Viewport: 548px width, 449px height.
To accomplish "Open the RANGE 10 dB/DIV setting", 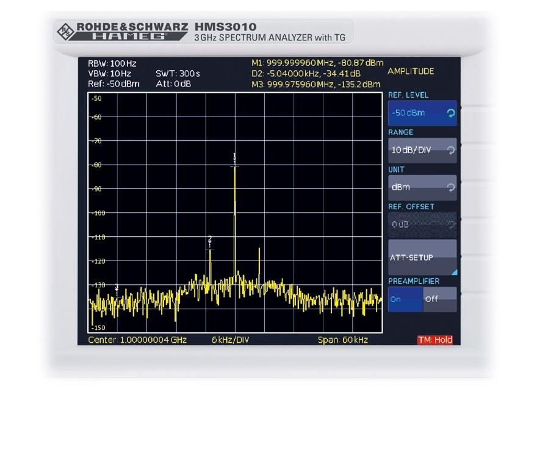I will [422, 150].
